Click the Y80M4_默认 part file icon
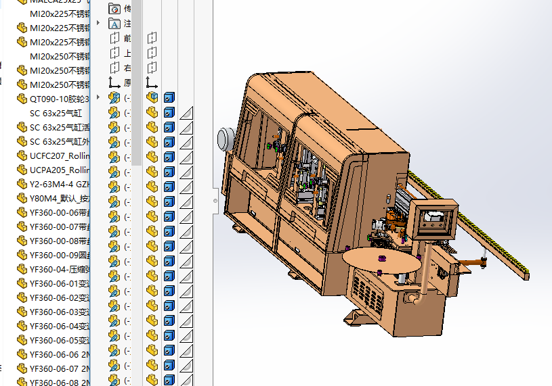552x386 pixels. 22,198
